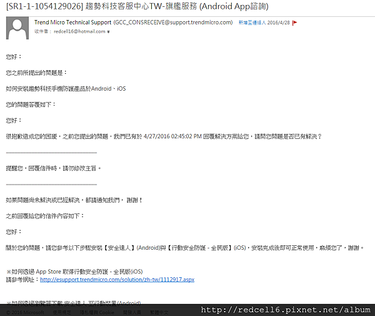Viewport: 375px width, 316px height.
Task: Click the 新增至連絡人 add to contacts link
Action: point(252,23)
